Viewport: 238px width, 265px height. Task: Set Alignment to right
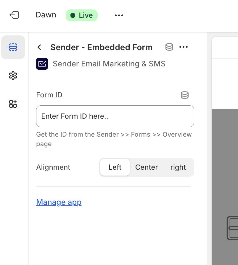point(178,167)
